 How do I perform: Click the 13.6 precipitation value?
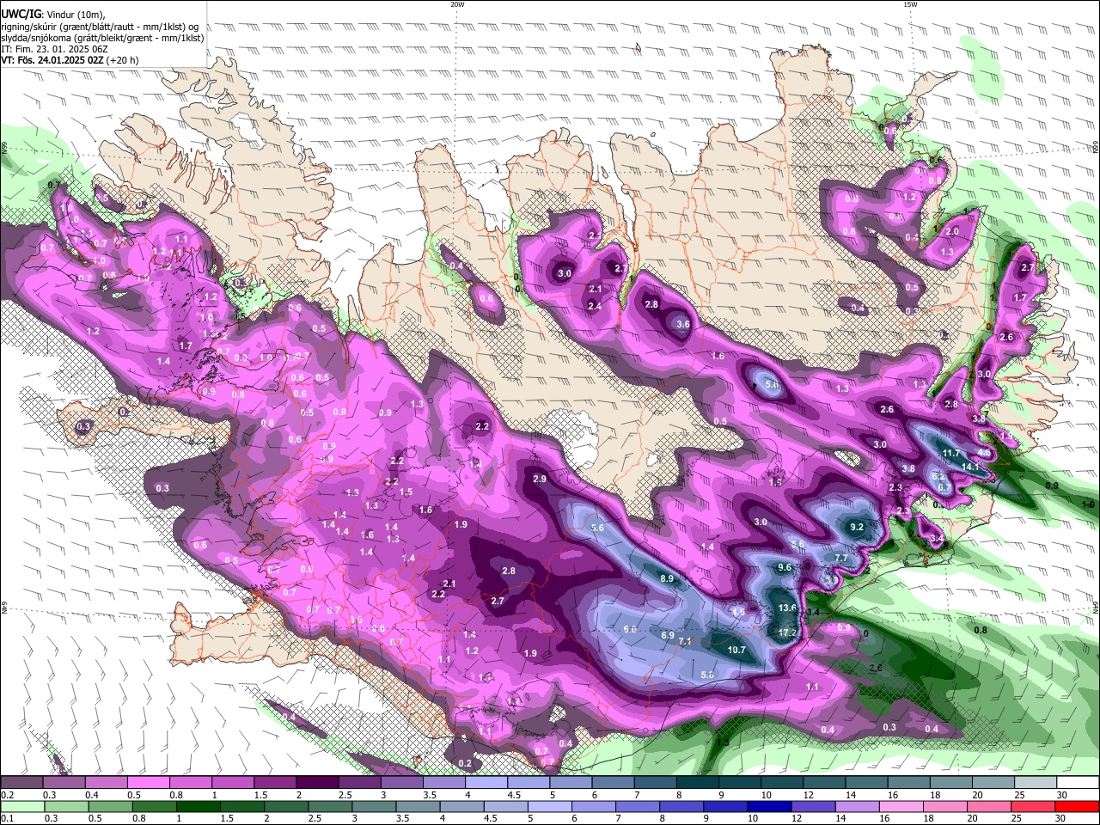point(787,608)
